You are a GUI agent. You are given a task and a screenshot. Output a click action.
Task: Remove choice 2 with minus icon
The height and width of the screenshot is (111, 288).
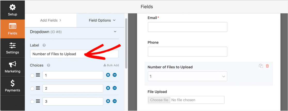click(x=115, y=88)
